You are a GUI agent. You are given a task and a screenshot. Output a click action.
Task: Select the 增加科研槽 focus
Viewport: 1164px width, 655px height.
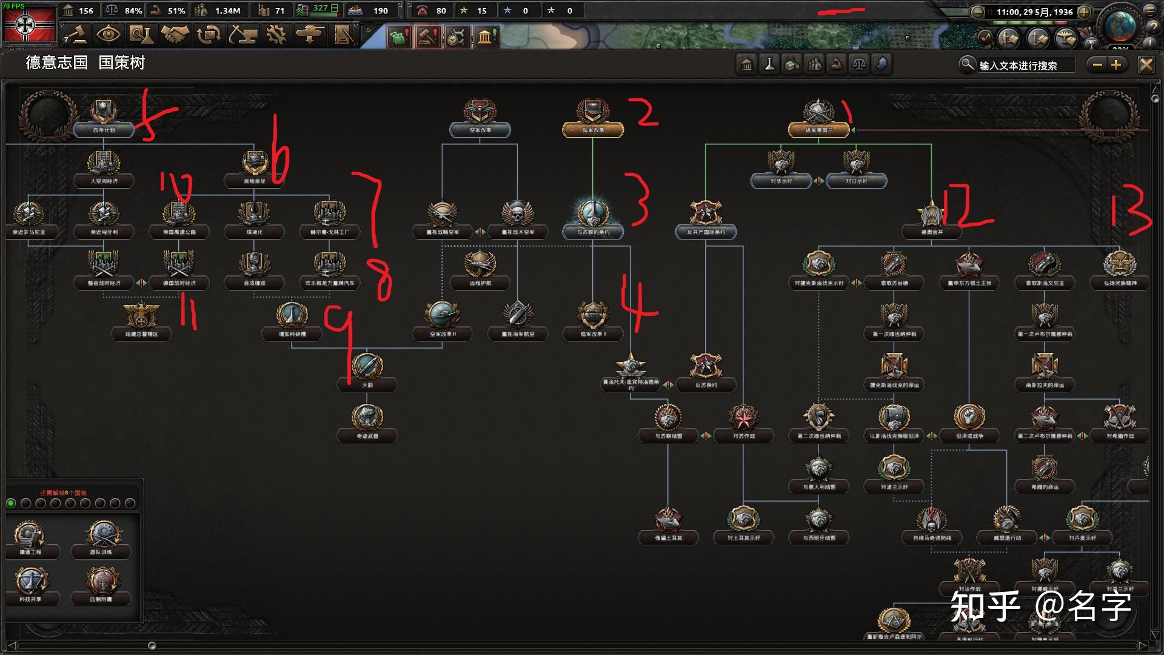(x=292, y=322)
